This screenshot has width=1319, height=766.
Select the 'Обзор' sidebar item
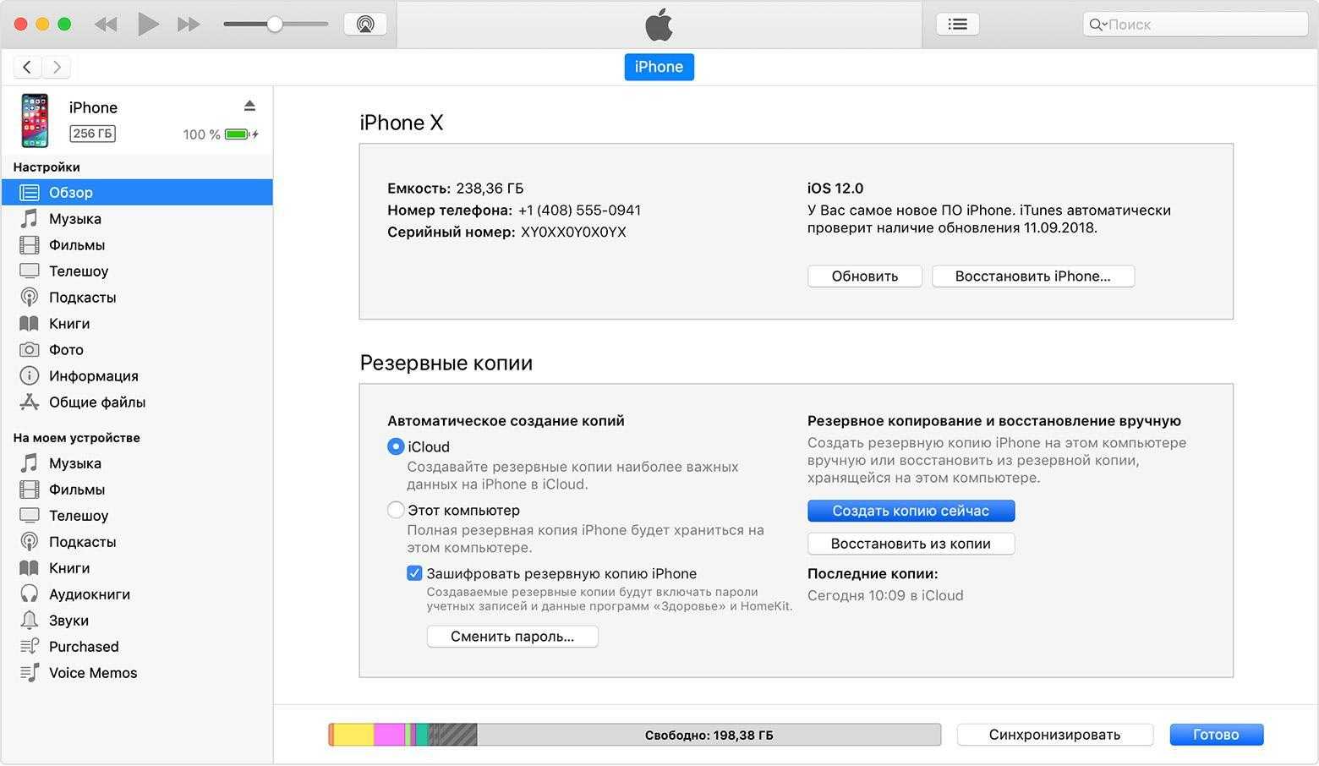pos(71,193)
